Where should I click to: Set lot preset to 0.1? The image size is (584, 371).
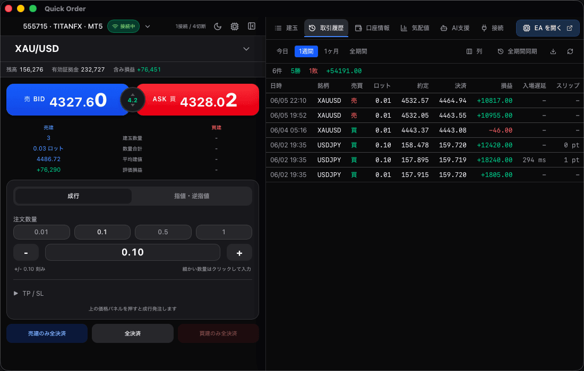pos(102,232)
